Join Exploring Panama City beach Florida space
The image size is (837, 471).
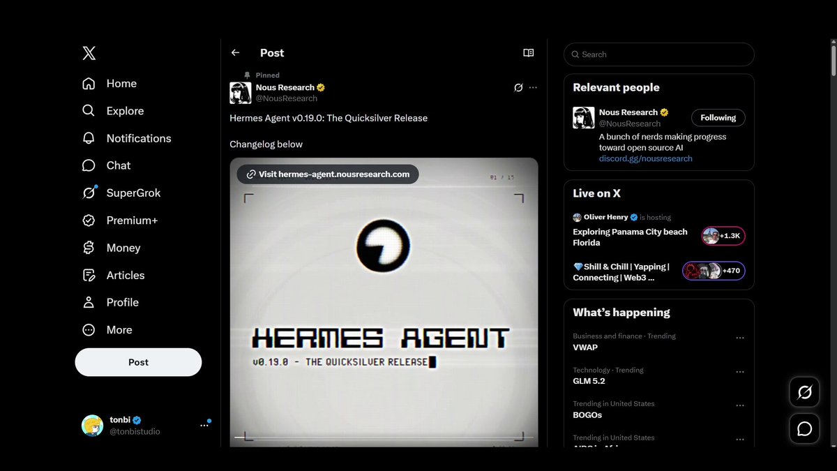630,237
